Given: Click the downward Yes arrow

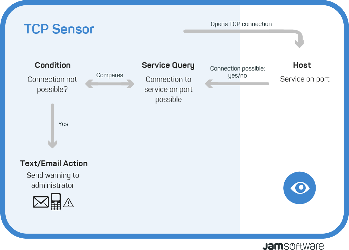Looking at the screenshot, I should [x=52, y=126].
